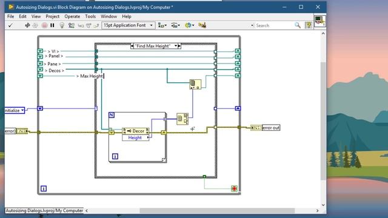Click the left shift register on the Max Height wire
This screenshot has height=218, width=388.
40,76
